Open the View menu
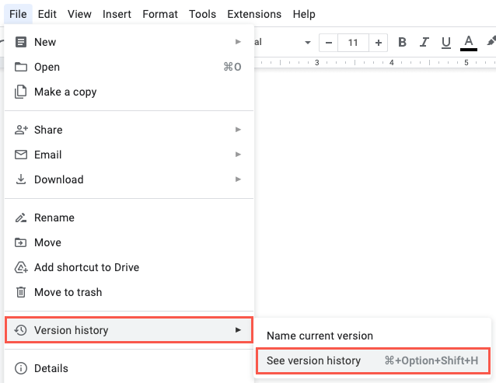496x383 pixels. [x=79, y=14]
